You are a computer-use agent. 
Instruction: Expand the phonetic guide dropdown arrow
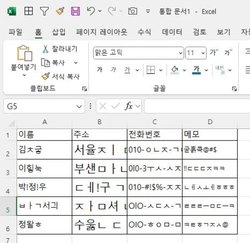pos(230,70)
